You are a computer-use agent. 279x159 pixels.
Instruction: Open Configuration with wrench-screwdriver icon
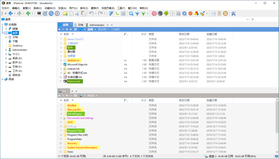233,13
